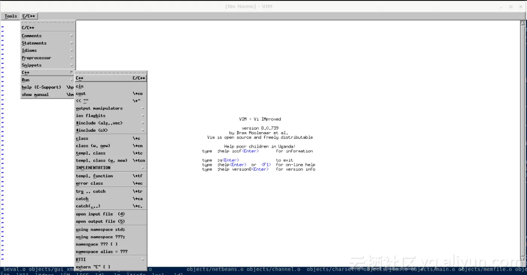This screenshot has height=275, width=527.
Task: Choose the plain catch entry
Action: tap(111, 199)
